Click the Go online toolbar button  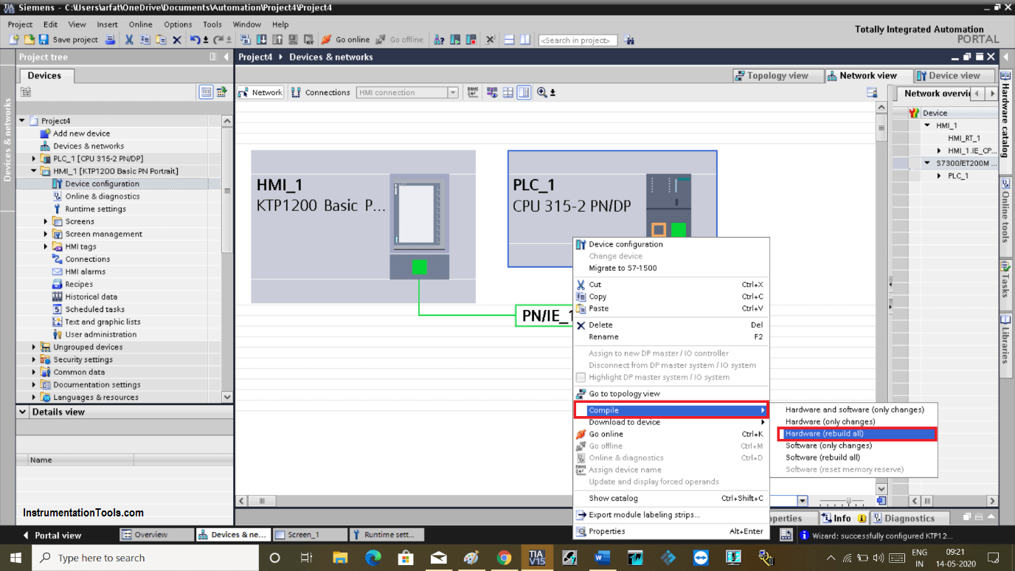346,40
